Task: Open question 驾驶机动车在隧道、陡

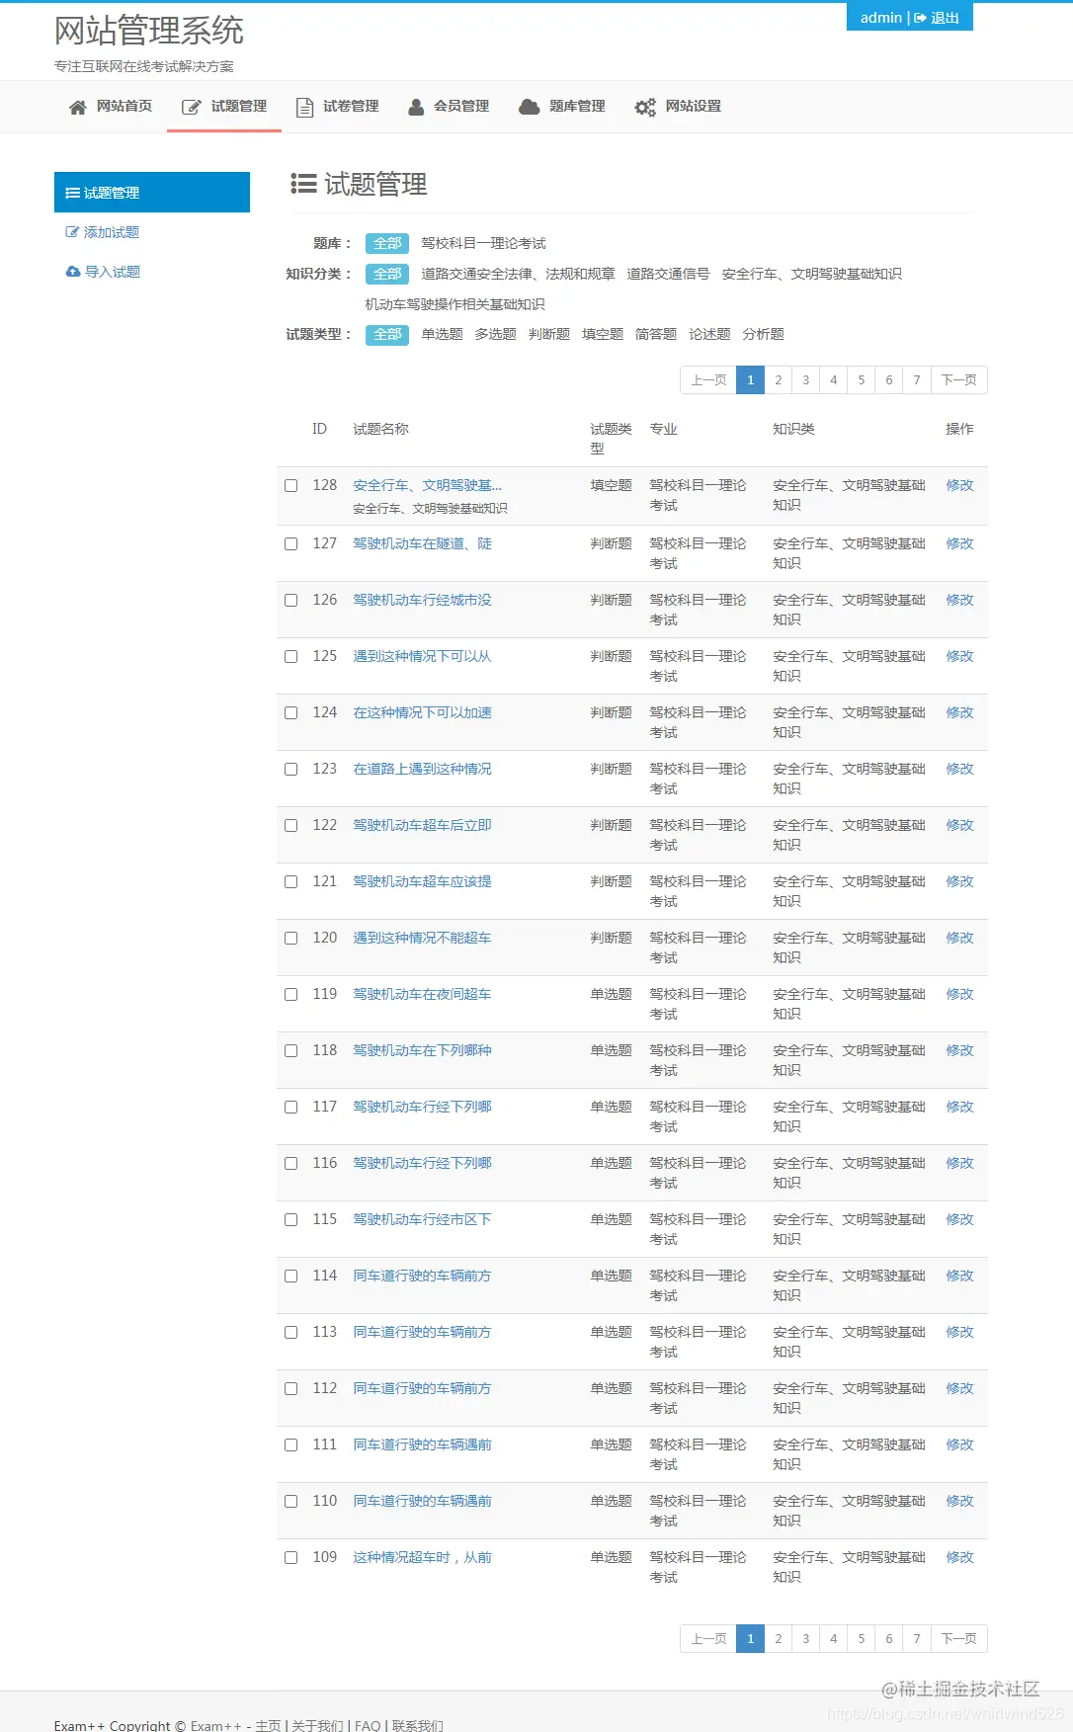Action: click(422, 543)
